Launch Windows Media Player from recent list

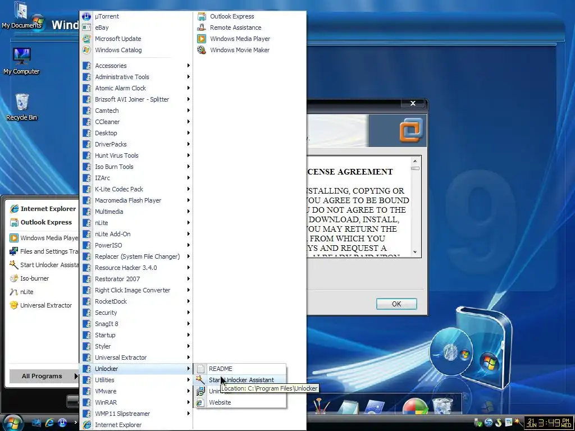tap(43, 238)
